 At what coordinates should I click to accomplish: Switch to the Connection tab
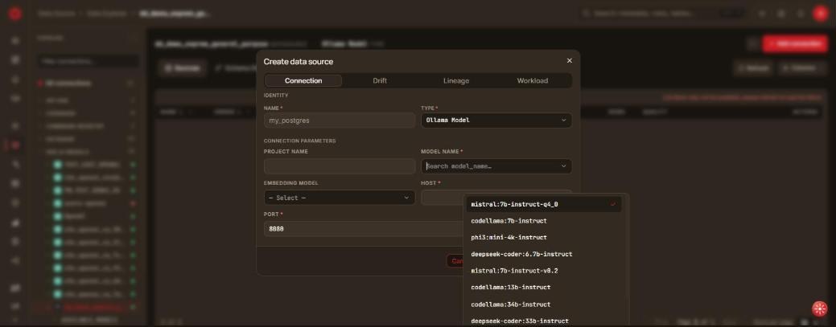coord(303,81)
